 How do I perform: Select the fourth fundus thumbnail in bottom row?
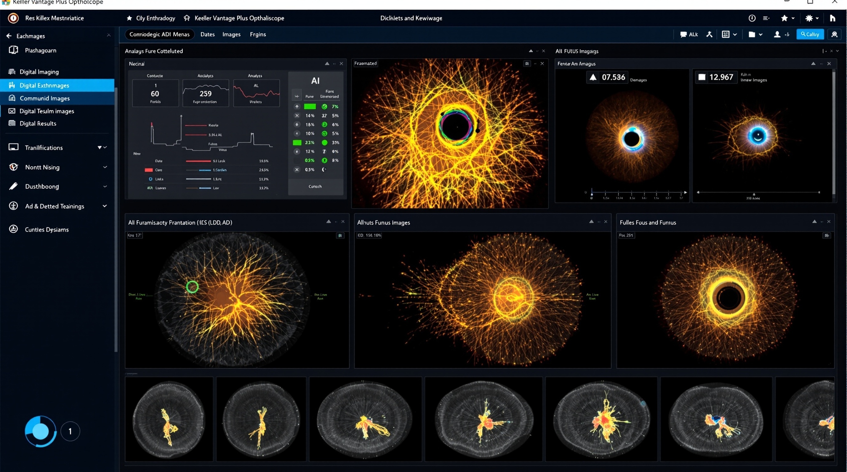[483, 419]
